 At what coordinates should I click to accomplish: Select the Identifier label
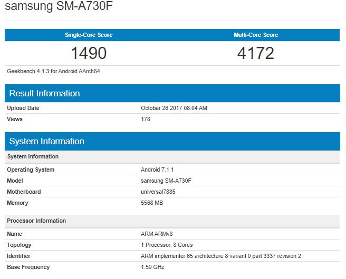pyautogui.click(x=18, y=256)
